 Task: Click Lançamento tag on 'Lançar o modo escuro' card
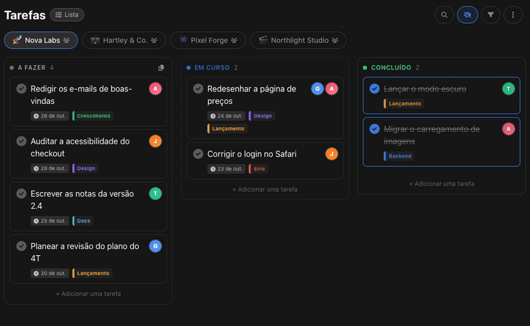404,103
